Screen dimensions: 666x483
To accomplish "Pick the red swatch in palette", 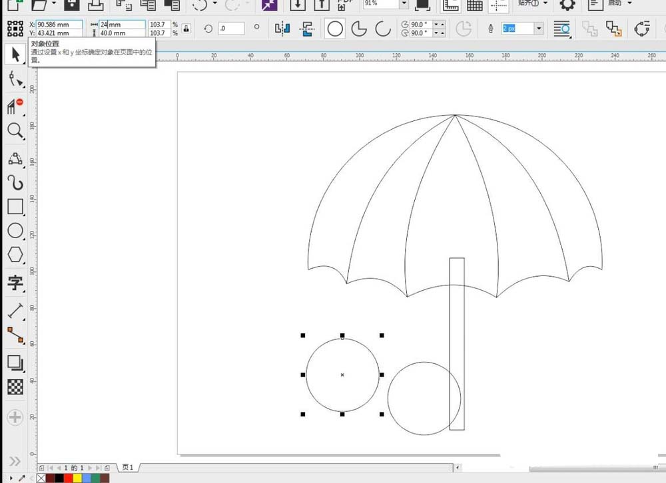I will (68, 478).
